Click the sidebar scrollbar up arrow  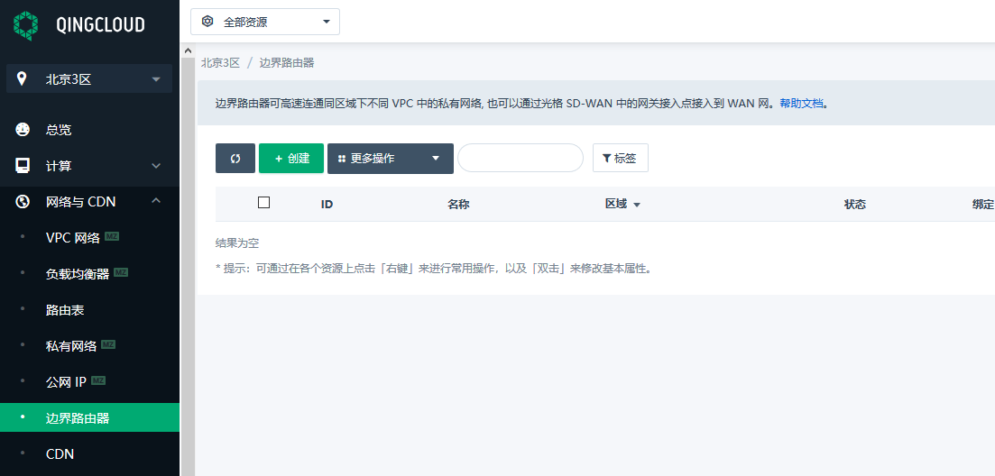point(188,50)
